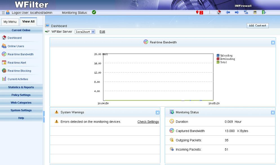
Task: Open Dashboard from the sidebar
Action: tap(15, 38)
